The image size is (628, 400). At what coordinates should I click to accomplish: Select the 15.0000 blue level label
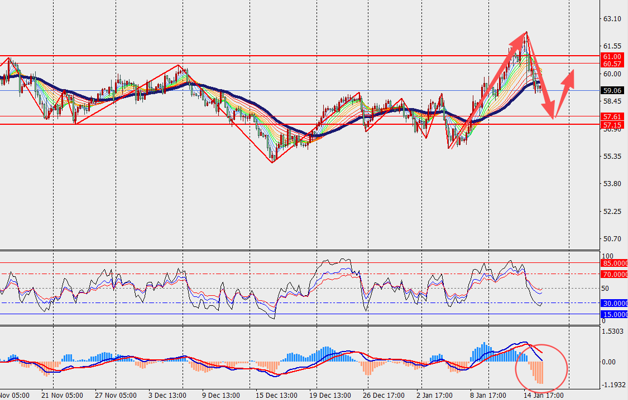(x=614, y=315)
